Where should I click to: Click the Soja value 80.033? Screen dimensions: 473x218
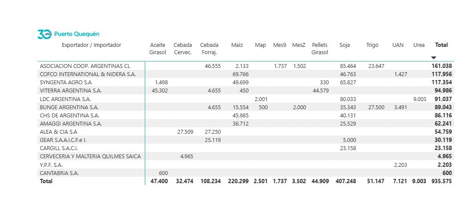pos(348,99)
